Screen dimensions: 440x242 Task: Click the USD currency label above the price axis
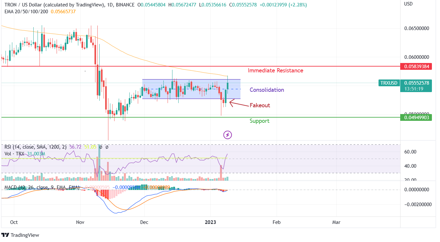(x=409, y=4)
